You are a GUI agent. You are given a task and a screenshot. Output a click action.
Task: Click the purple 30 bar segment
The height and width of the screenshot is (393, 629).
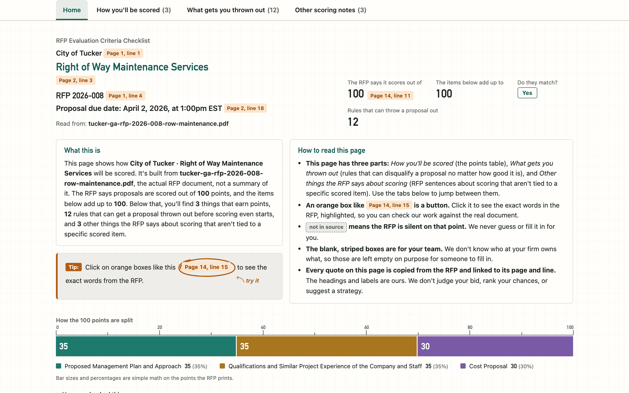tap(495, 346)
